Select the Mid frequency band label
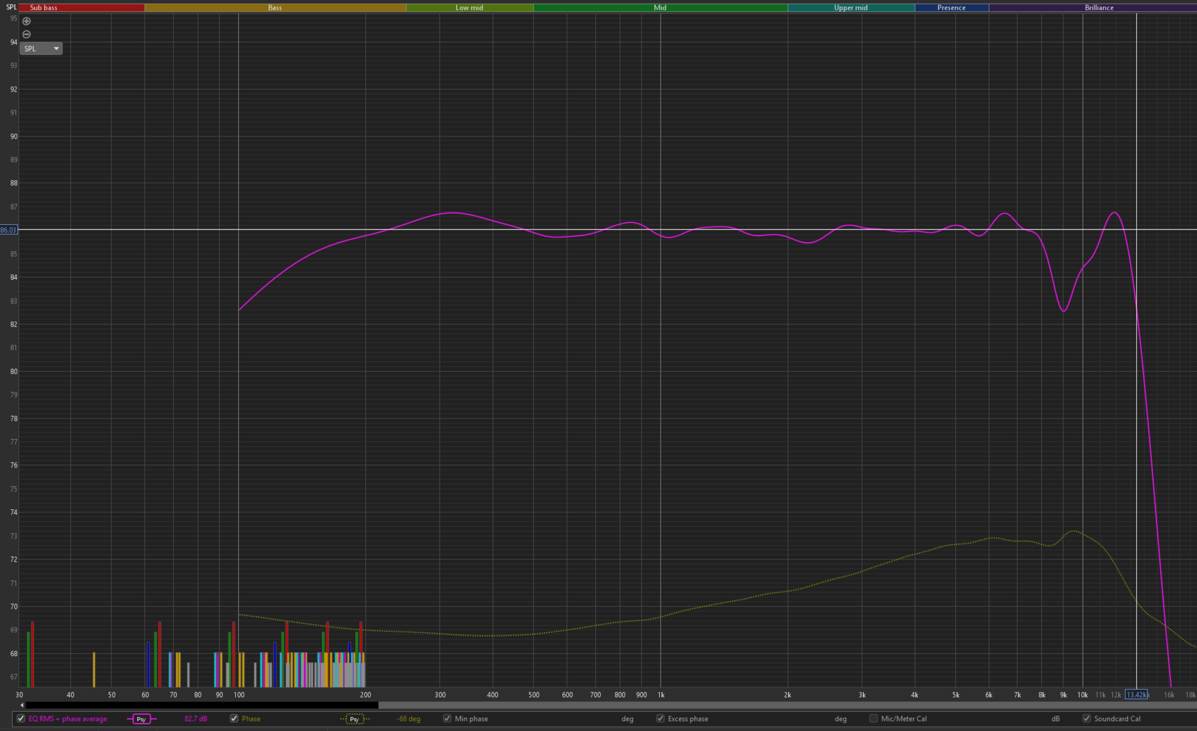The image size is (1197, 731). pyautogui.click(x=660, y=8)
